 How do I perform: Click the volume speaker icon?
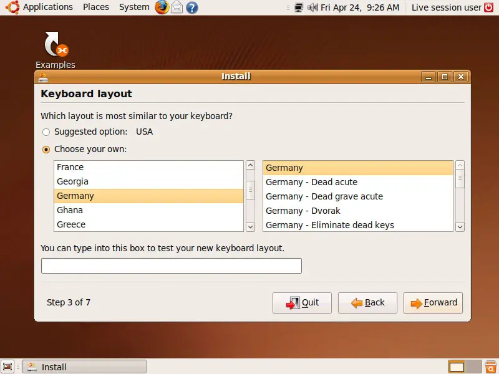(x=312, y=7)
